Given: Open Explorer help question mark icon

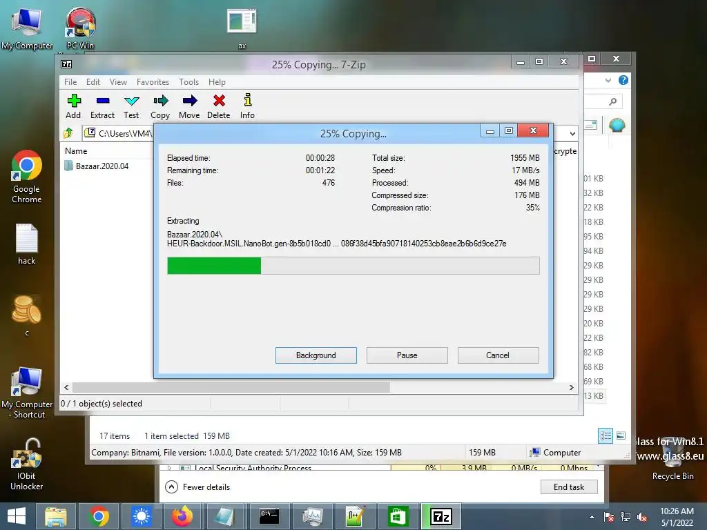Looking at the screenshot, I should [x=623, y=80].
